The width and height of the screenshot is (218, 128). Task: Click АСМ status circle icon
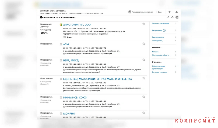pos(61,44)
